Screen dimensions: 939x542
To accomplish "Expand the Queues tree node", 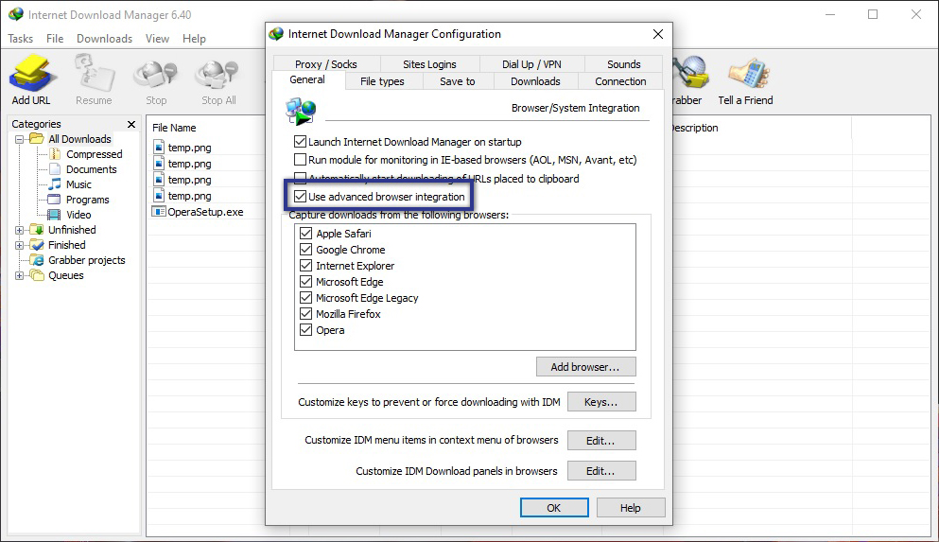I will 19,275.
